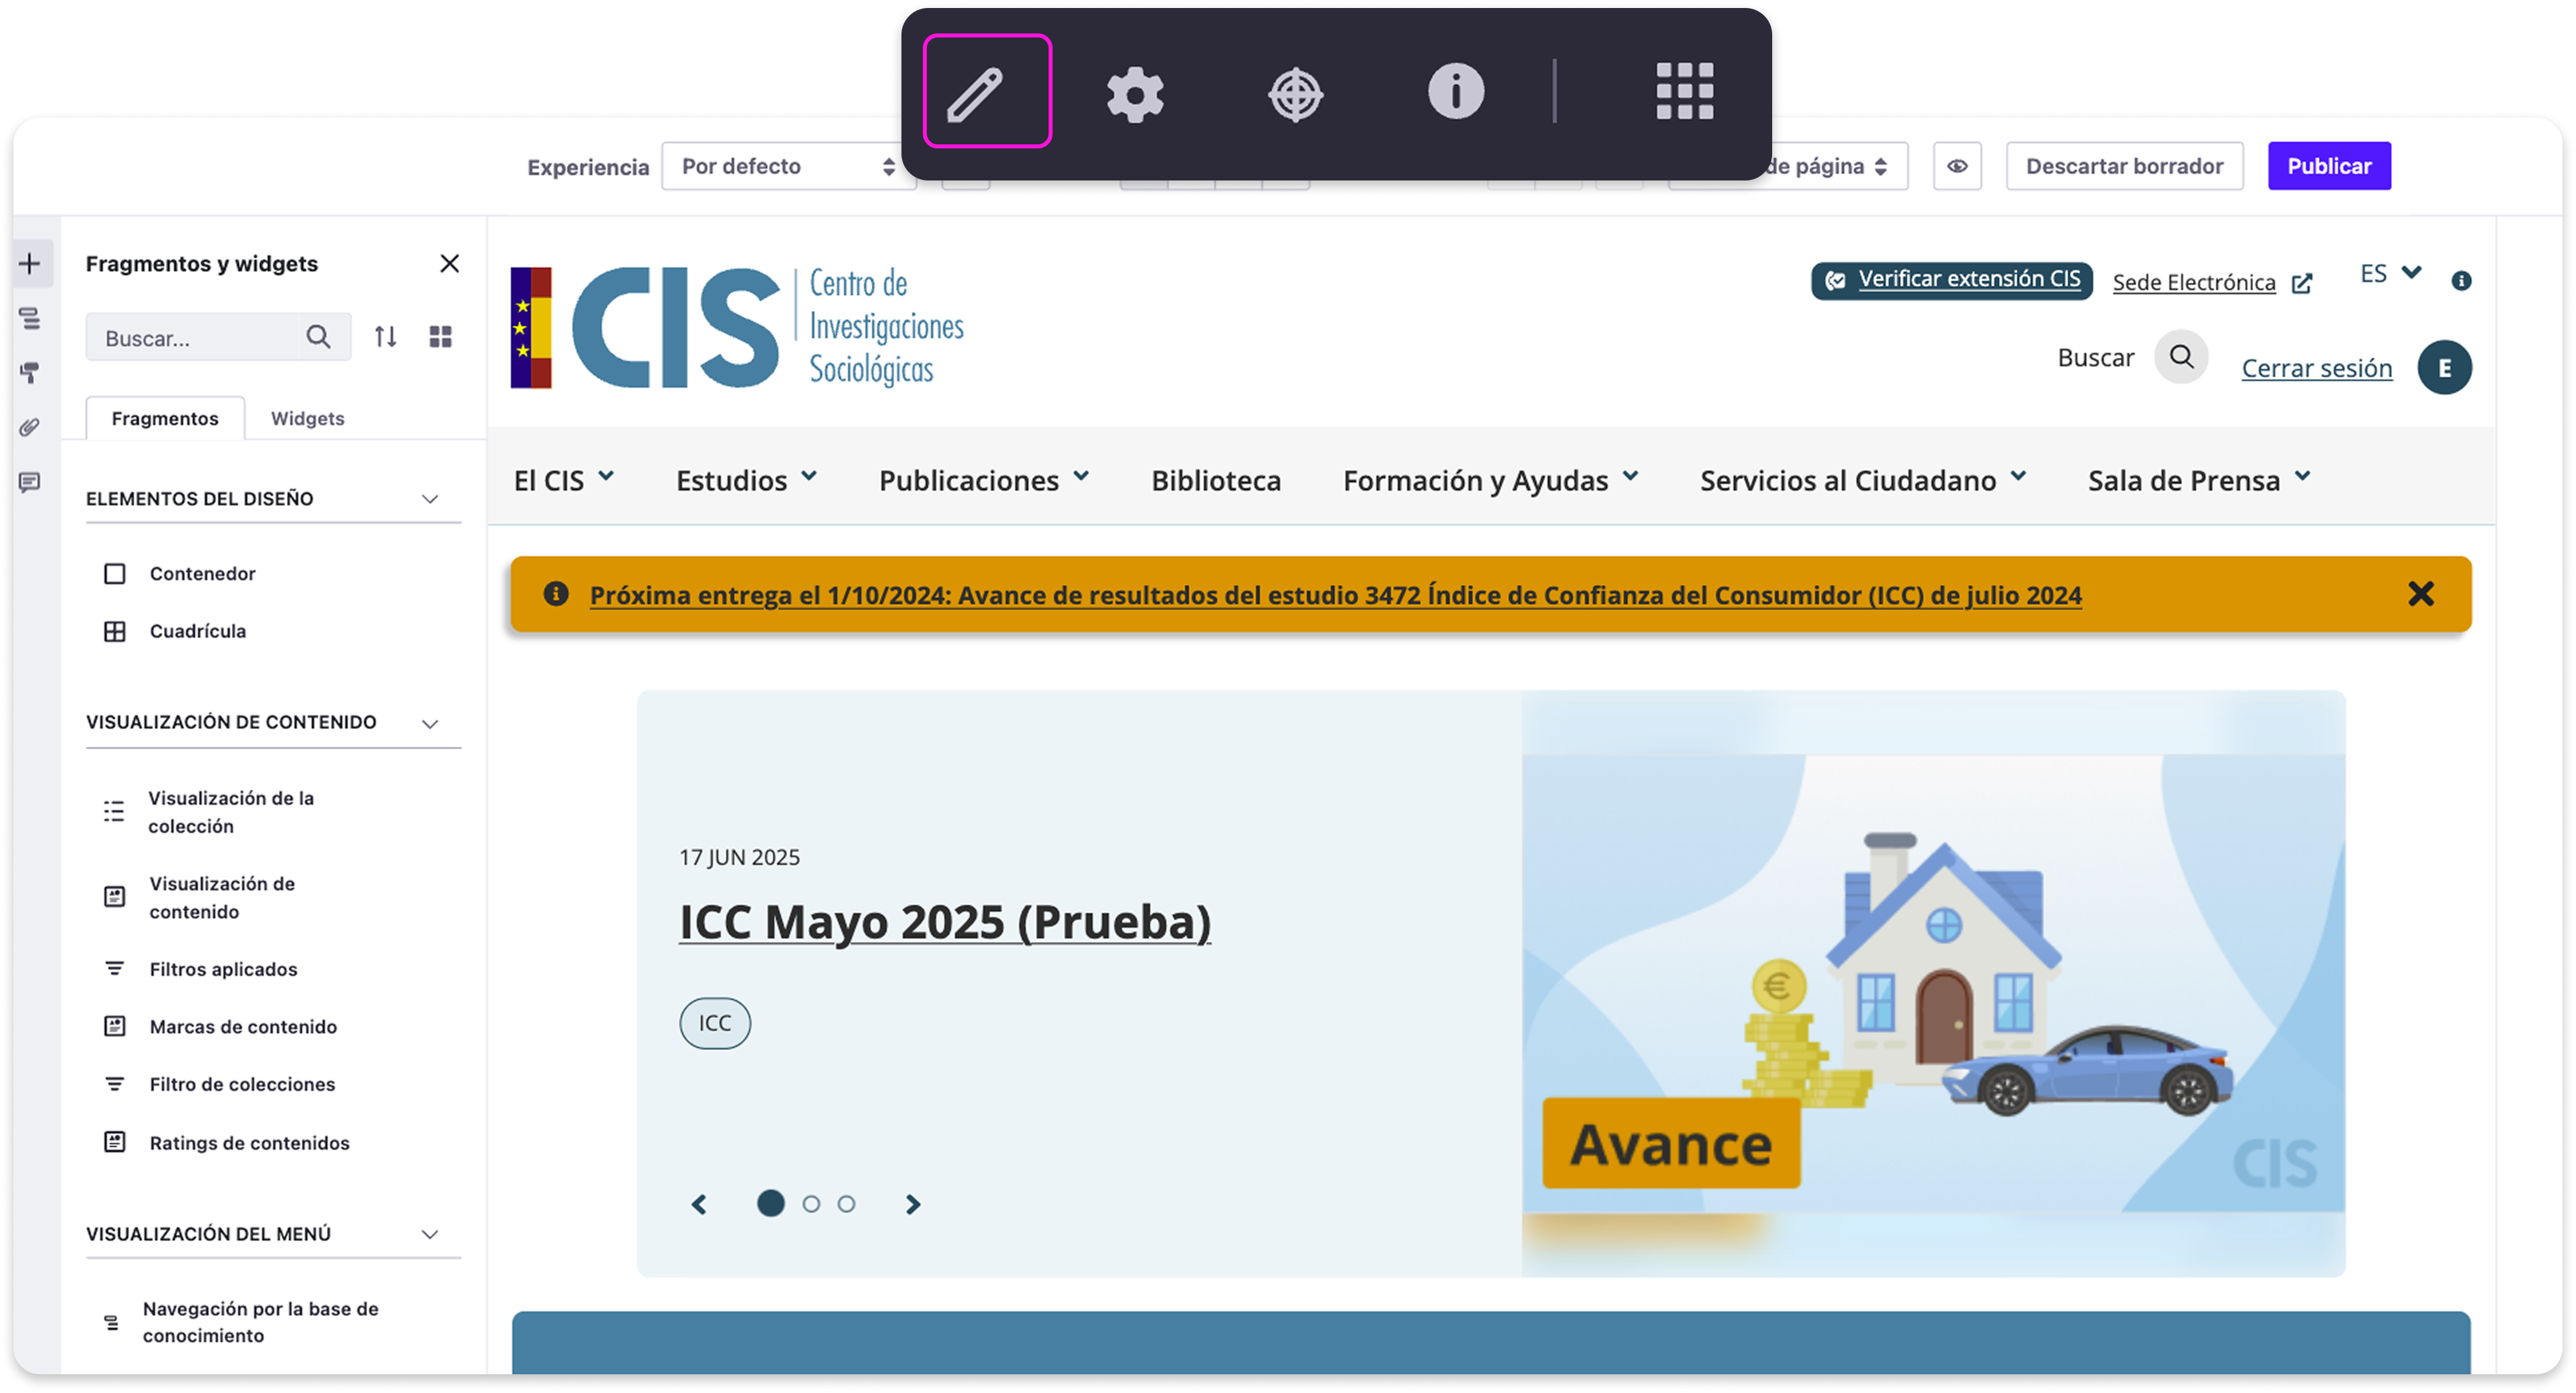The height and width of the screenshot is (1393, 2576).
Task: Click the crosshair target icon
Action: click(x=1295, y=94)
